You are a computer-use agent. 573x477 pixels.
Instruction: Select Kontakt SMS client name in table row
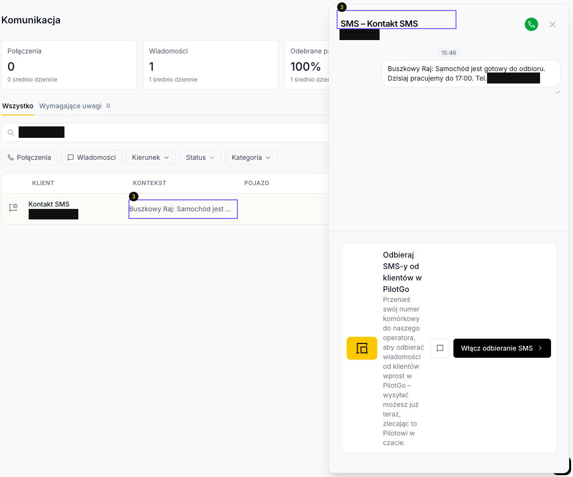(x=49, y=204)
